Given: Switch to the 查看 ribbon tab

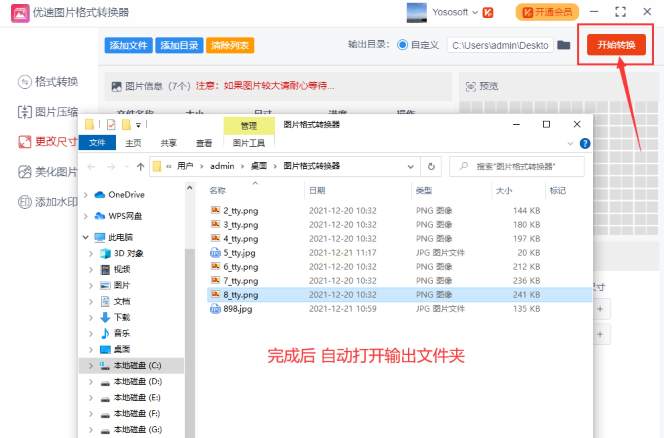Looking at the screenshot, I should click(x=204, y=143).
